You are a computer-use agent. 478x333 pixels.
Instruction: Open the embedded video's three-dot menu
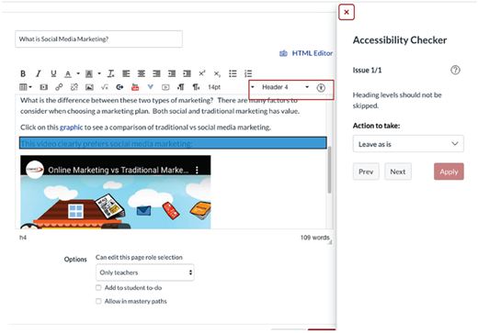click(197, 170)
